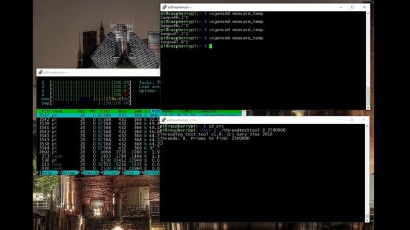Choose F4 Filter in htop's bottom bar
Viewport: 410px width, 230px height.
pos(110,172)
